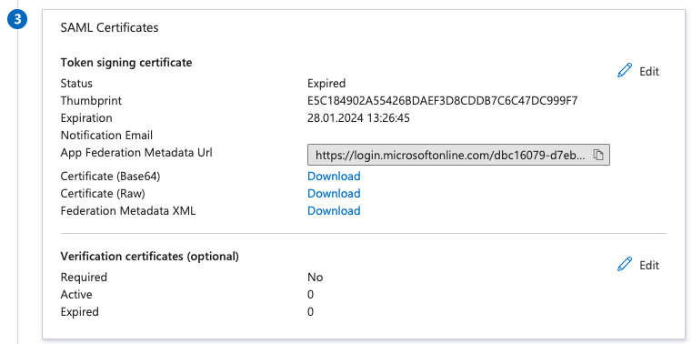Image resolution: width=692 pixels, height=344 pixels.
Task: Download the Base64 certificate
Action: [334, 177]
